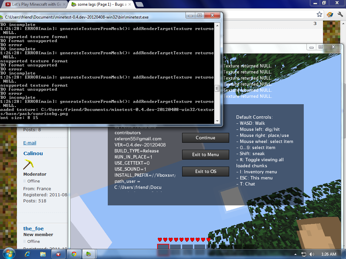The width and height of the screenshot is (346, 259).
Task: Click the console scrollbar up arrow
Action: coord(217,26)
